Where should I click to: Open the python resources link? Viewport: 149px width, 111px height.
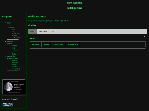click(x=14, y=35)
